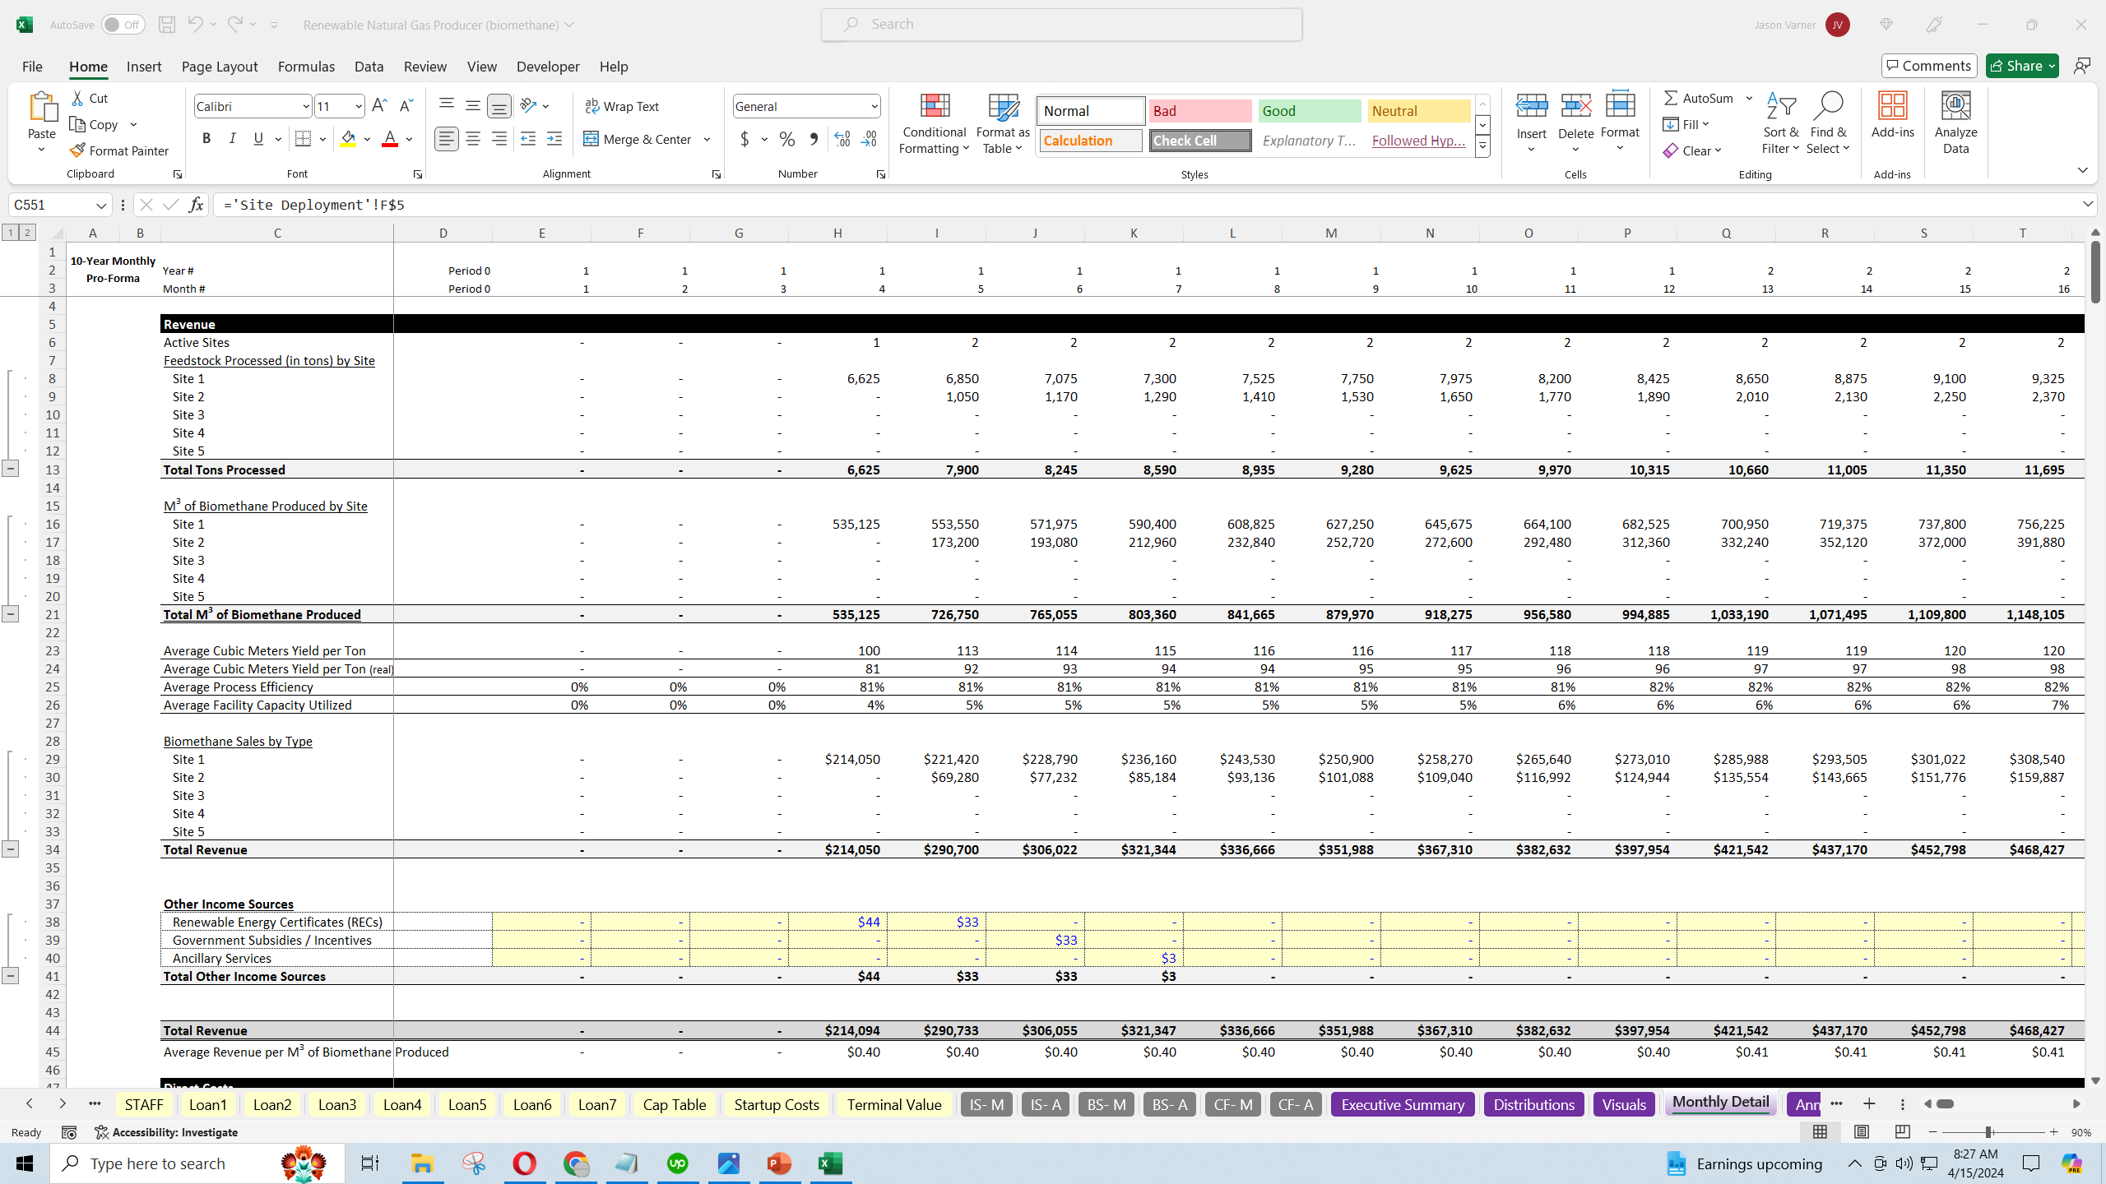Click the Increase Indent icon

[x=554, y=139]
